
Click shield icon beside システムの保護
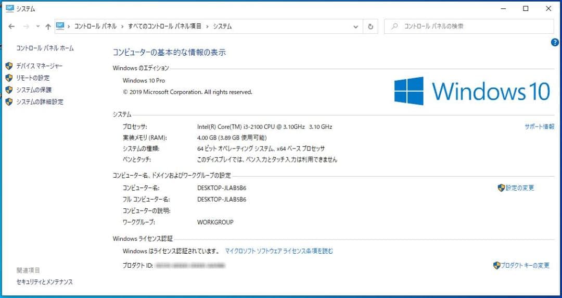(9, 90)
